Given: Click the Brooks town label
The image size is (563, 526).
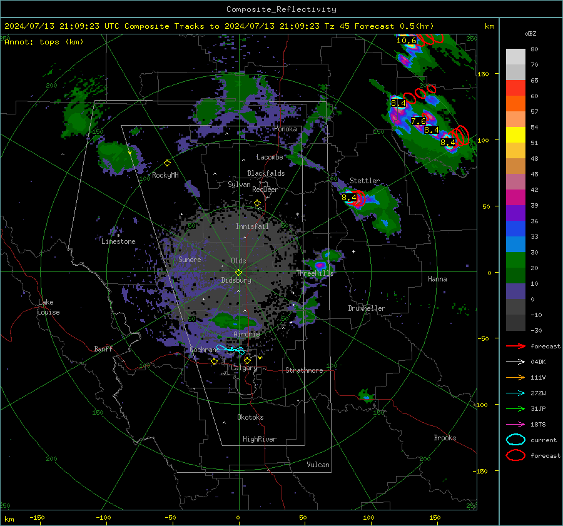Looking at the screenshot, I should (445, 438).
